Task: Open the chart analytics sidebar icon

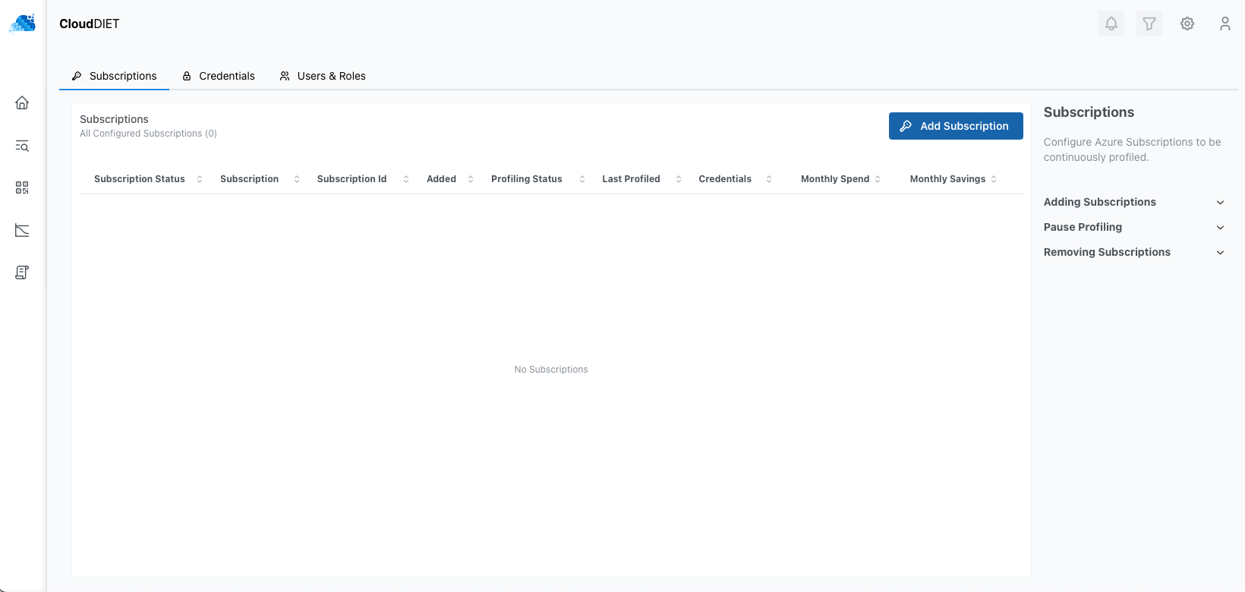Action: (x=22, y=230)
